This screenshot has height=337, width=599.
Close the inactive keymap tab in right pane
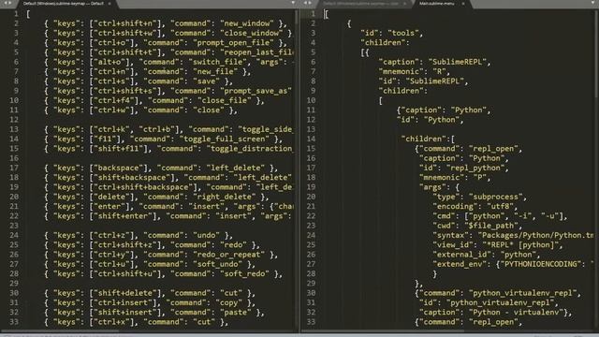404,4
